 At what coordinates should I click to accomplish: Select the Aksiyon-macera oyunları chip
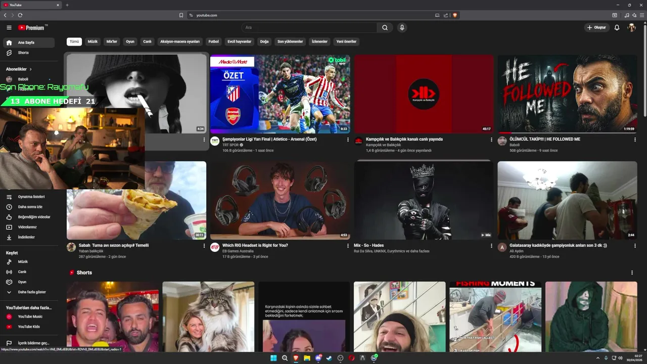pyautogui.click(x=180, y=41)
